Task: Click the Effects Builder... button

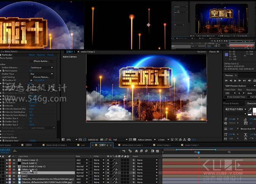Action: [x=41, y=61]
